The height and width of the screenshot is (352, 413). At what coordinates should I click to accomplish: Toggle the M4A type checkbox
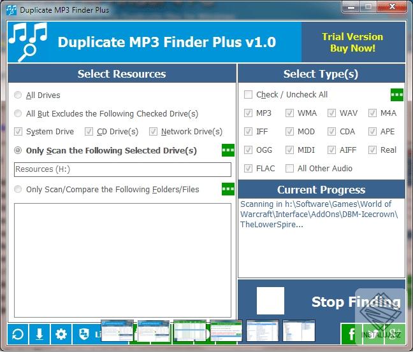coord(372,113)
